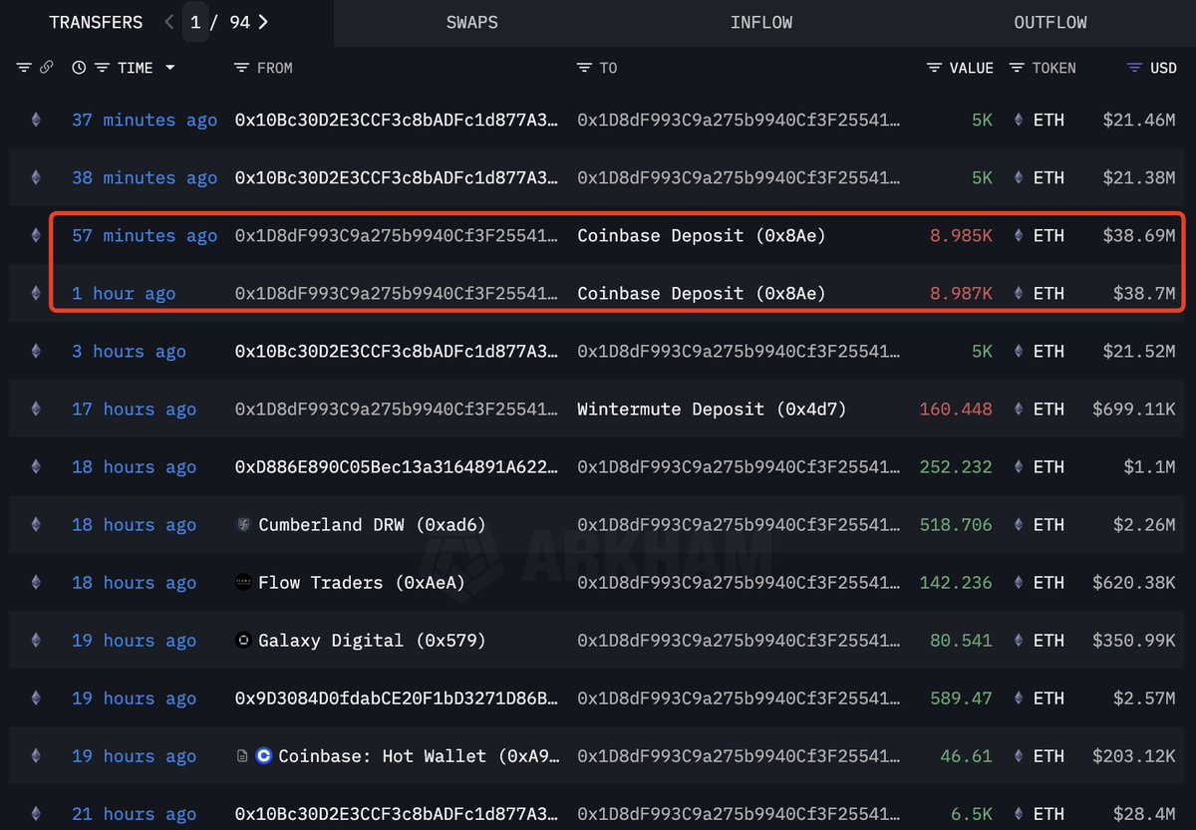Open the 57 minutes ago transaction link
The image size is (1196, 830).
tap(145, 235)
